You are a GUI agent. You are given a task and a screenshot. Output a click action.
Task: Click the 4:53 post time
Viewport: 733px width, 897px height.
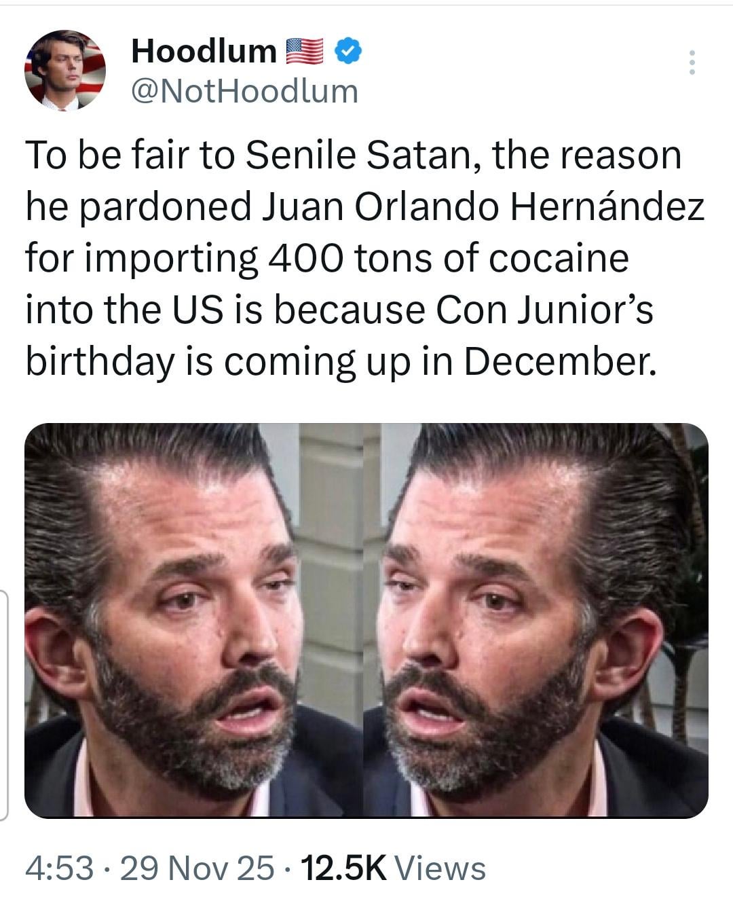[x=58, y=868]
